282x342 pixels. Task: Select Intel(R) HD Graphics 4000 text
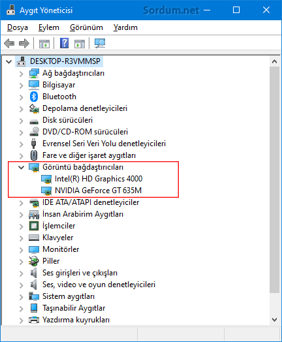coord(99,179)
